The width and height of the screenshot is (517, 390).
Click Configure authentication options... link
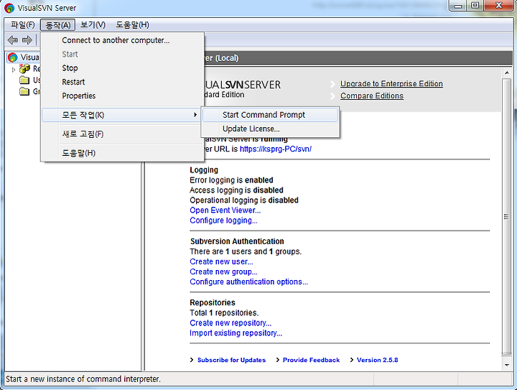point(248,282)
